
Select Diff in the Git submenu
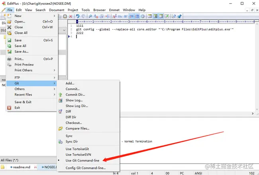coord(88,111)
